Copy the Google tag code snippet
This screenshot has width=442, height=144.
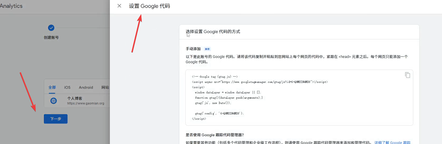tap(408, 75)
